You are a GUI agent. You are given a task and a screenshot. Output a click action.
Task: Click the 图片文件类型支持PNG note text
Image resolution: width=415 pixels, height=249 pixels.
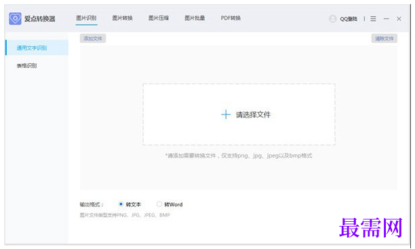(x=125, y=215)
